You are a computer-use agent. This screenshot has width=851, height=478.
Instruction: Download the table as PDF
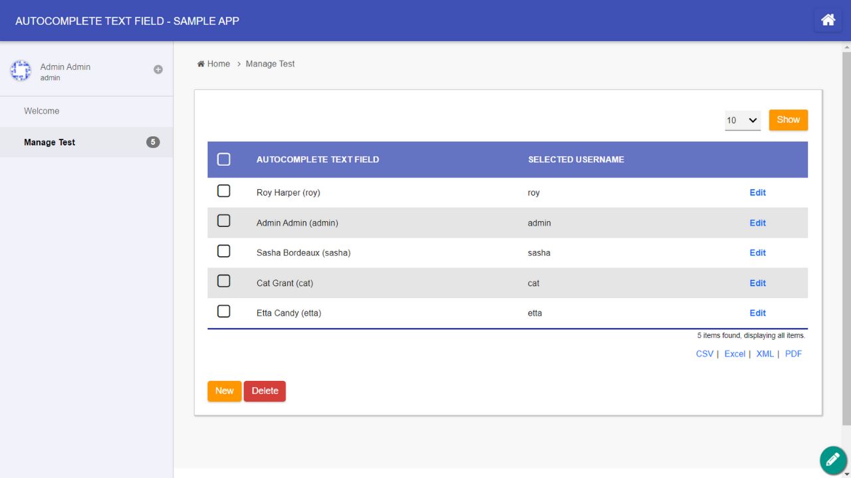(793, 353)
